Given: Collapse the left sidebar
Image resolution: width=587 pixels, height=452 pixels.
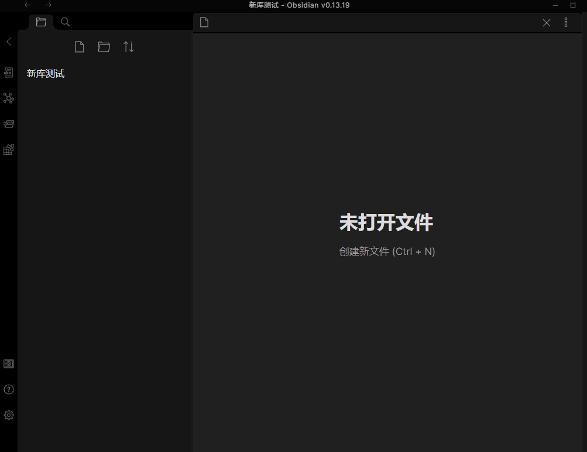Looking at the screenshot, I should (9, 42).
